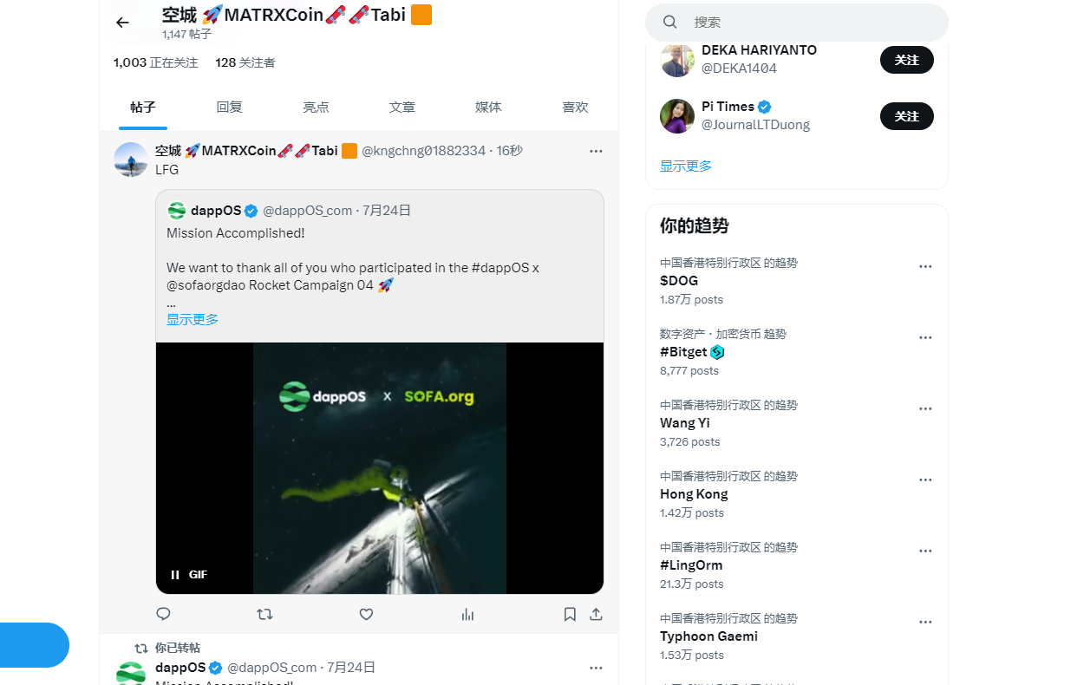Image resolution: width=1077 pixels, height=685 pixels.
Task: Follow the Pi Times account
Action: [906, 116]
